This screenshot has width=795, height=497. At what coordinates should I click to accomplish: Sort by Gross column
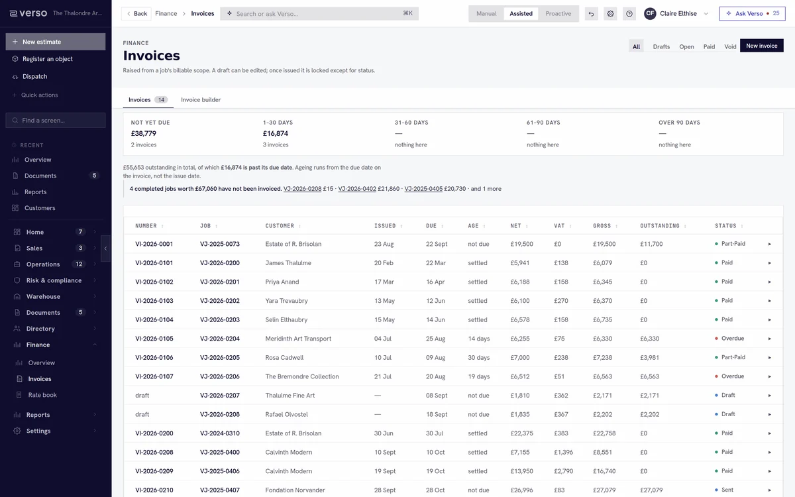click(x=606, y=226)
